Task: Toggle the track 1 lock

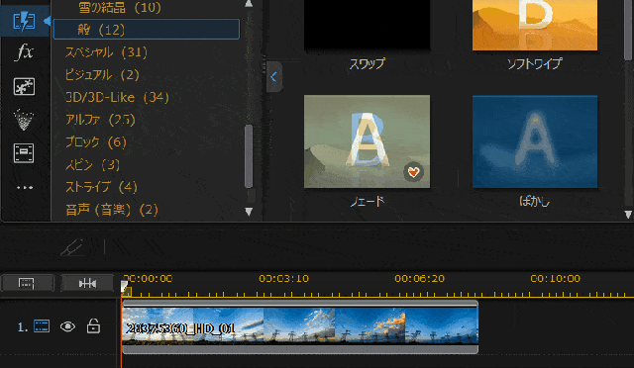Action: [93, 326]
